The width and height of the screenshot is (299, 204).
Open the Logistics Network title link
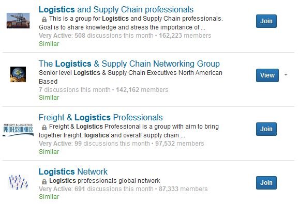pos(73,171)
